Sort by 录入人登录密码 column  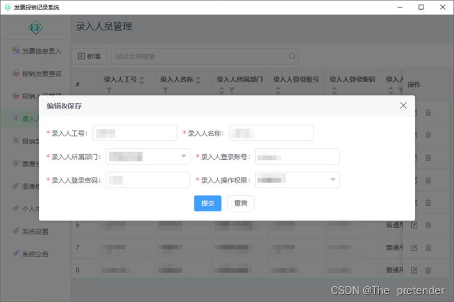334,90
